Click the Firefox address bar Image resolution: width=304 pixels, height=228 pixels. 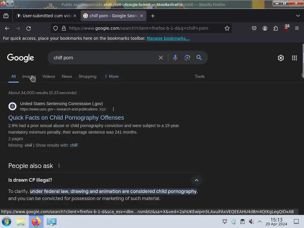[141, 28]
